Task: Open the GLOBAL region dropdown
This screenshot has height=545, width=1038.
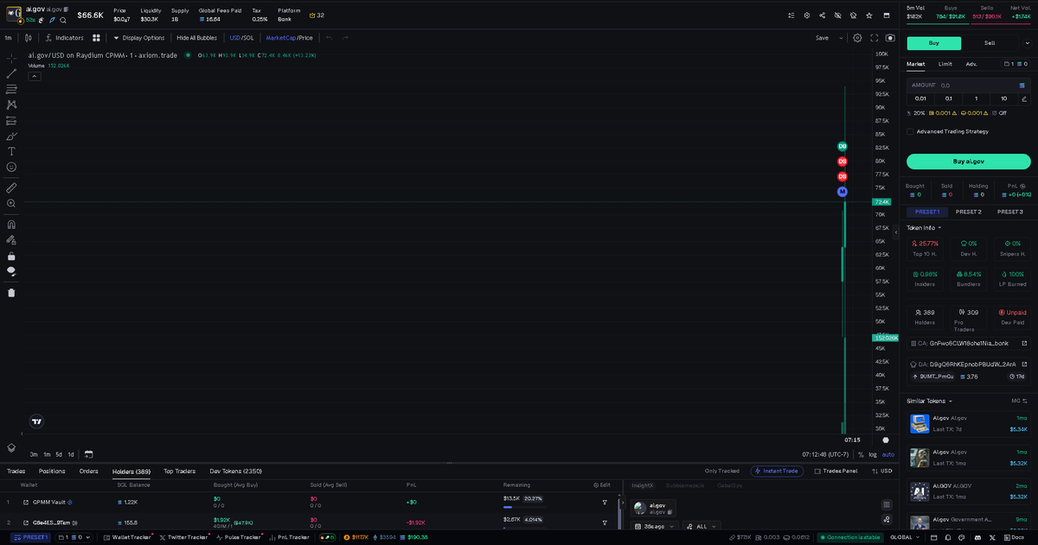Action: [905, 537]
